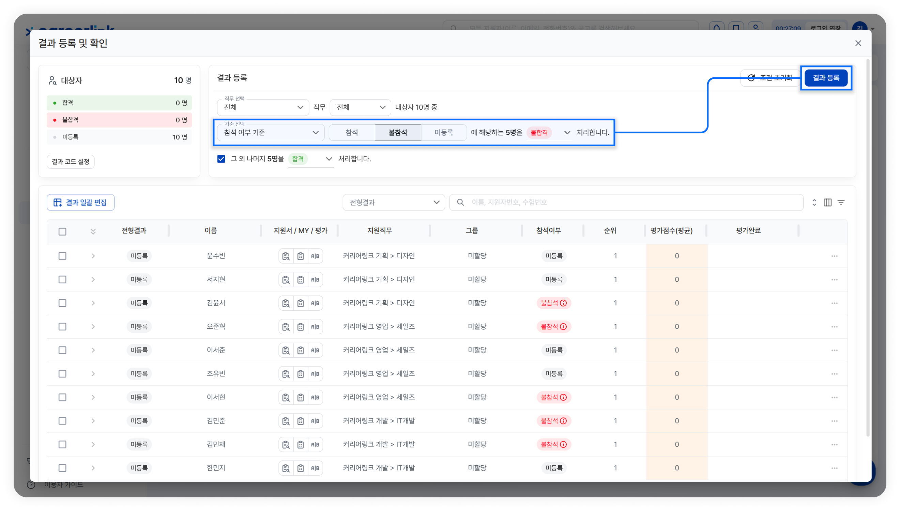This screenshot has width=900, height=511.
Task: Open 결과 코드 설정
Action: [x=71, y=162]
